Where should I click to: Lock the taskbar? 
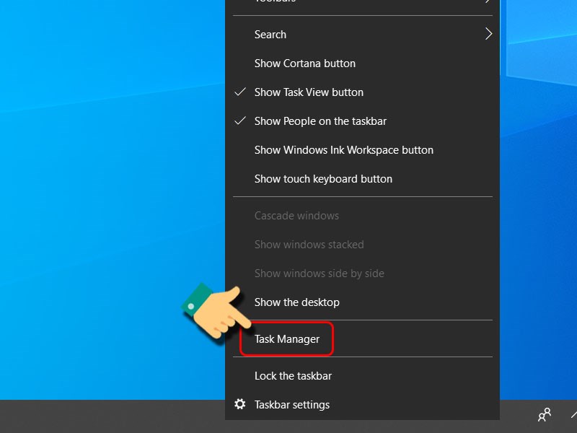click(x=293, y=376)
